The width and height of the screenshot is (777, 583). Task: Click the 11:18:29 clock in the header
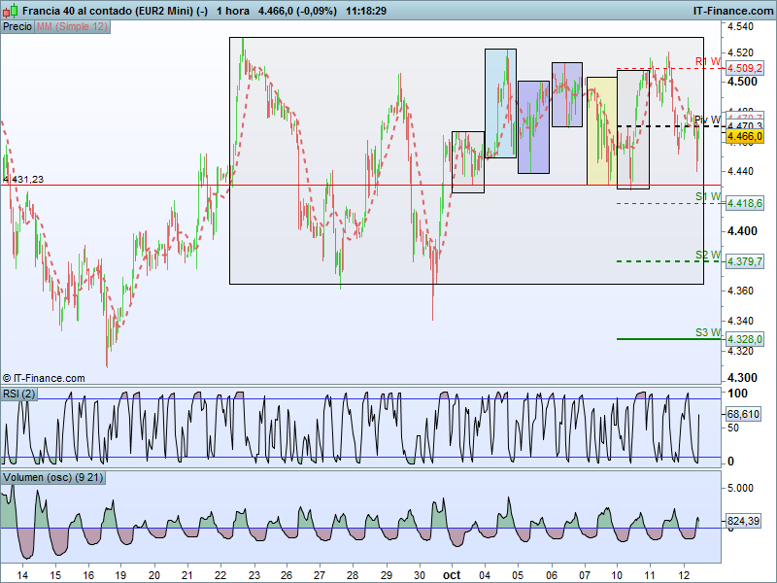point(366,11)
